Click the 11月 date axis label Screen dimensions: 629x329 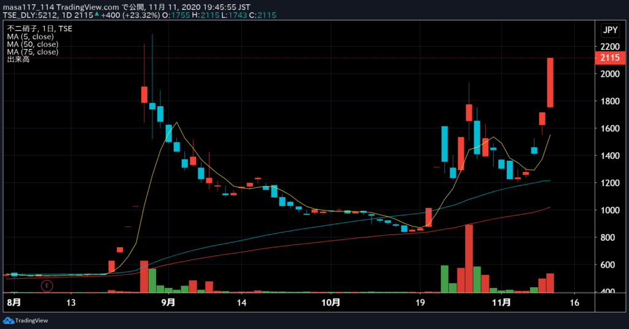[501, 303]
